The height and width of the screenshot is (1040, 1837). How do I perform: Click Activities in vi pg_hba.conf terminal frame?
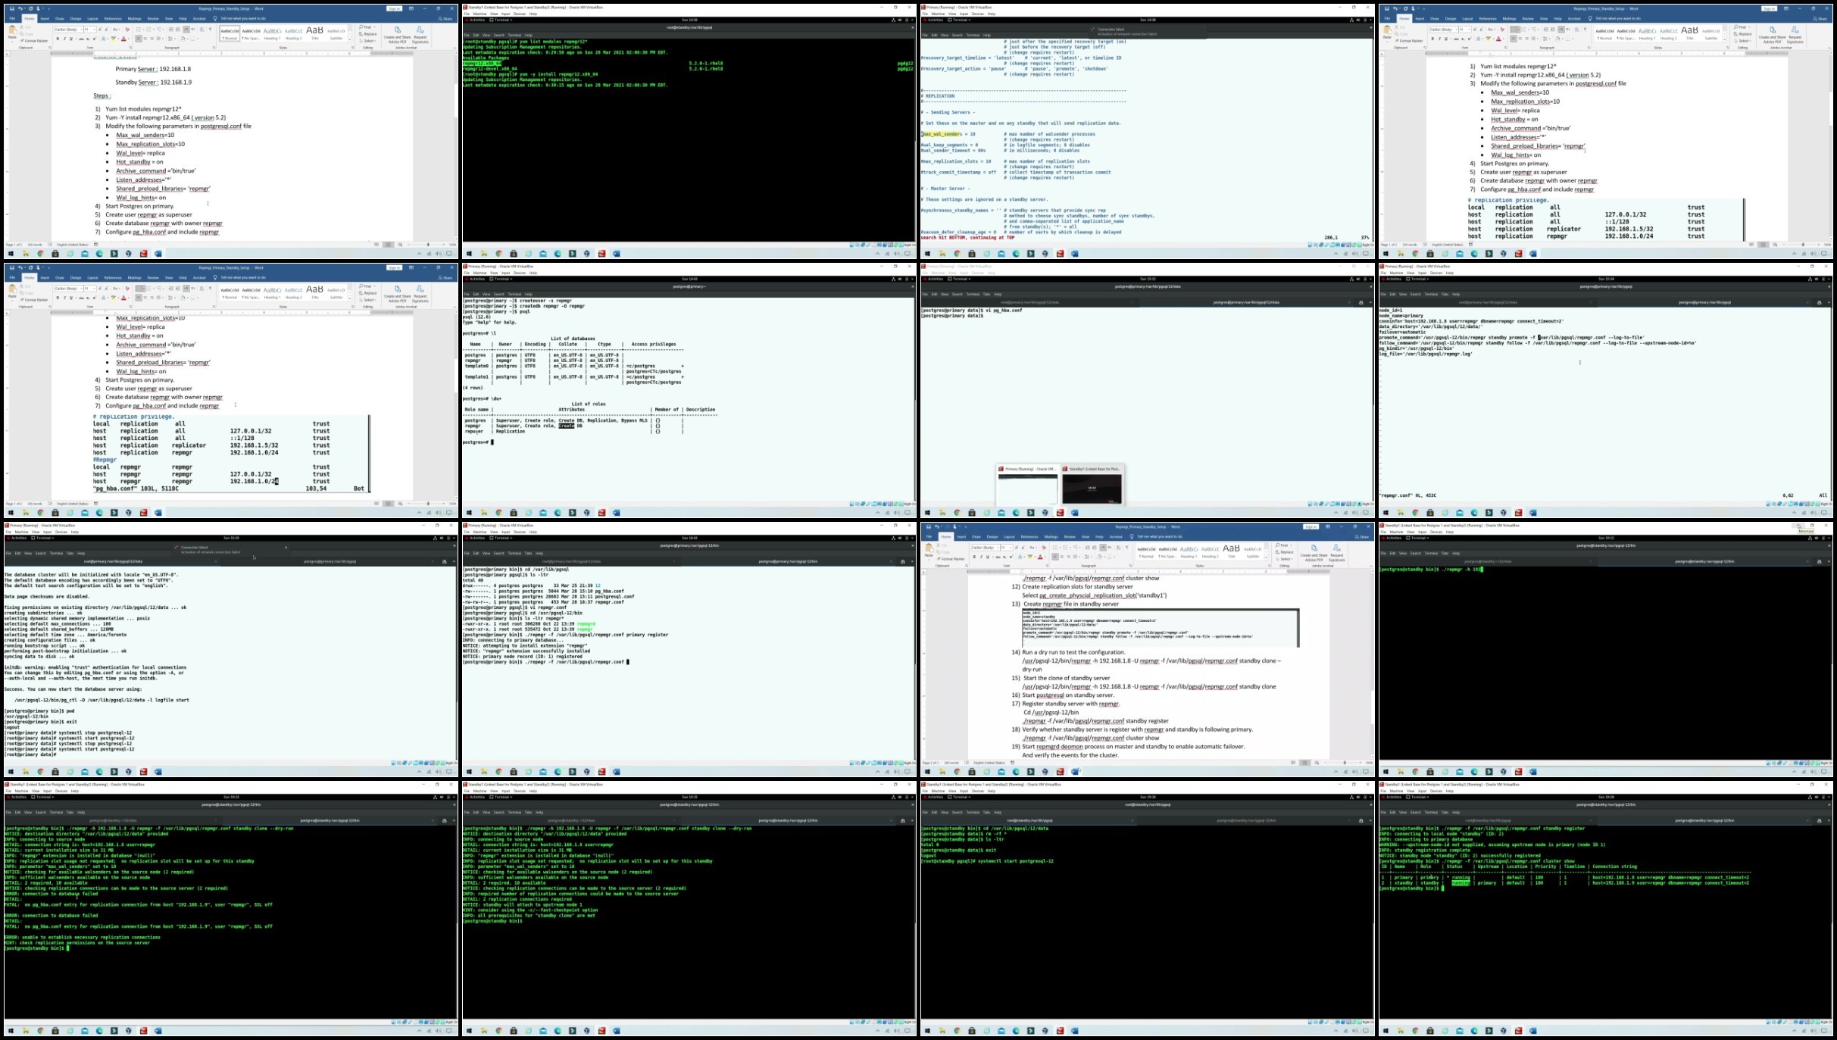[x=933, y=279]
